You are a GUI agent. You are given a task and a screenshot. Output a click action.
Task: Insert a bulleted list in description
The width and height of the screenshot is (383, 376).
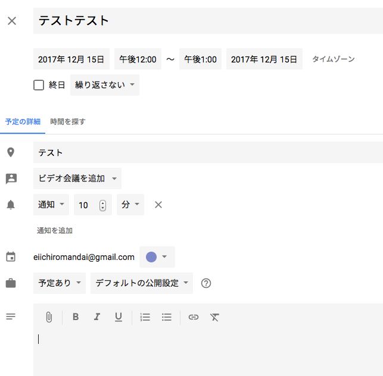pos(167,317)
